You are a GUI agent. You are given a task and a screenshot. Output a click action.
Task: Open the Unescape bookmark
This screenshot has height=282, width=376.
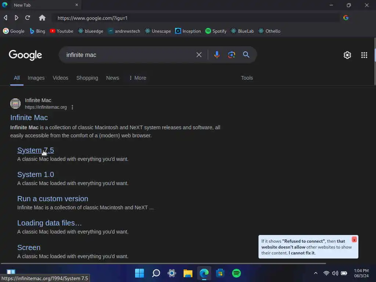[x=158, y=31]
